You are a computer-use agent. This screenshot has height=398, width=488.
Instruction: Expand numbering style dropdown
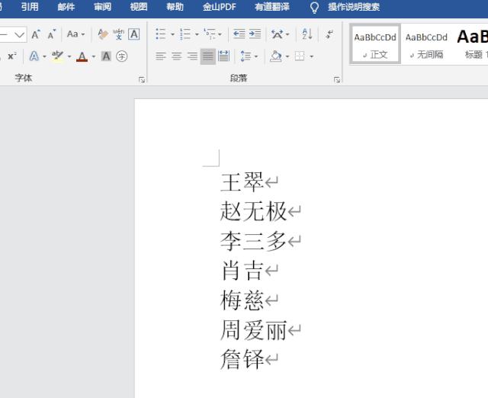pos(197,34)
